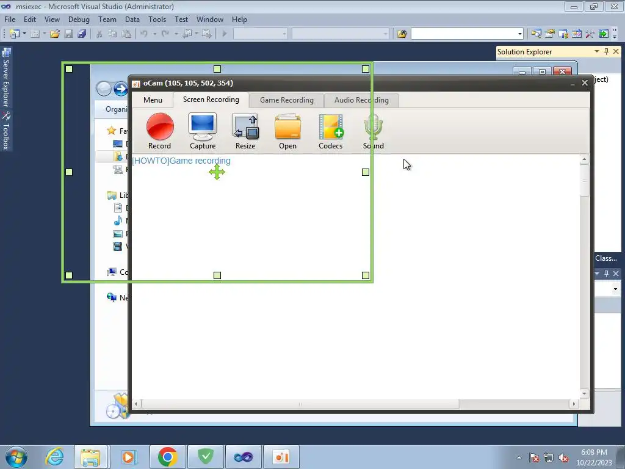Open the Edit menu
625x469 pixels.
(29, 20)
